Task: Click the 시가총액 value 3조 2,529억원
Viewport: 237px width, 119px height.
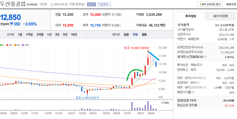Action: 225,25
